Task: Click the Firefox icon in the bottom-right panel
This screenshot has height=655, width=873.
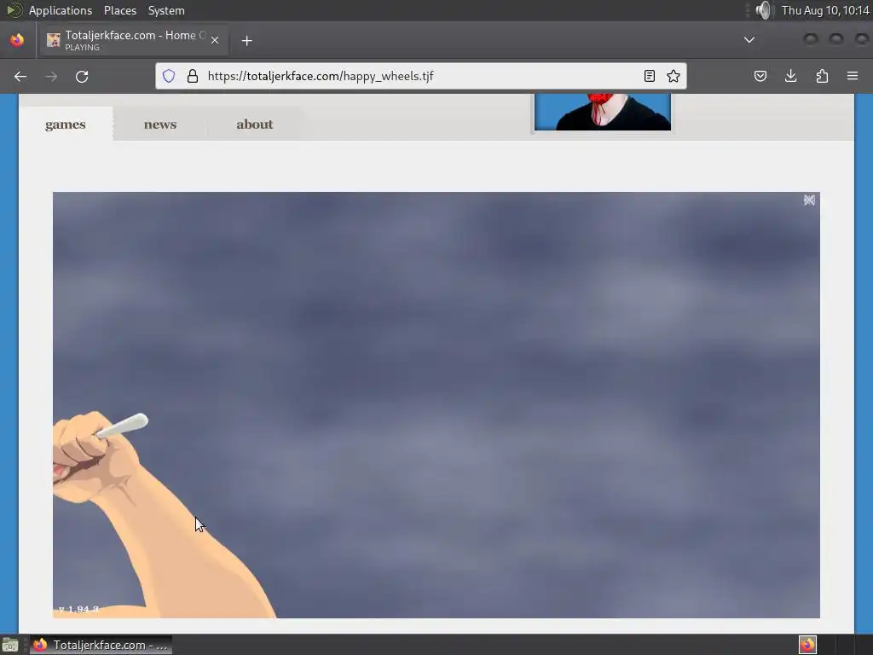Action: [807, 645]
